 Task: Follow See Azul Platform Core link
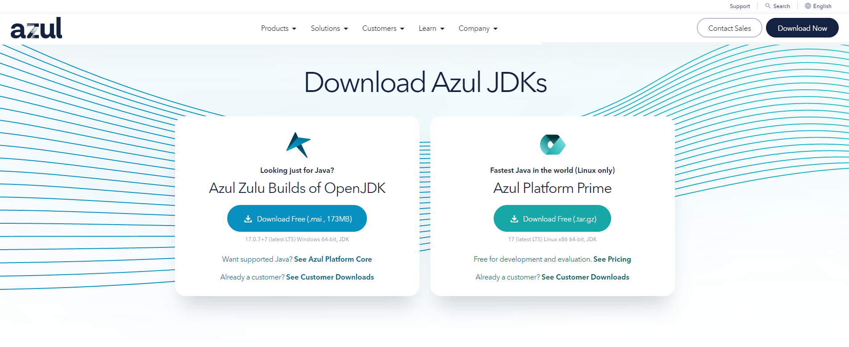point(333,259)
